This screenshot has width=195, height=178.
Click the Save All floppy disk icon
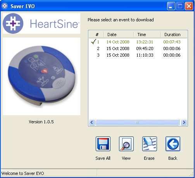[x=103, y=144]
